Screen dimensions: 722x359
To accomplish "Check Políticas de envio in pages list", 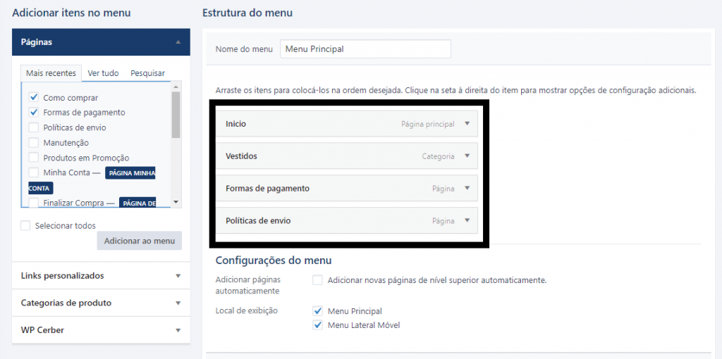I will tap(34, 127).
